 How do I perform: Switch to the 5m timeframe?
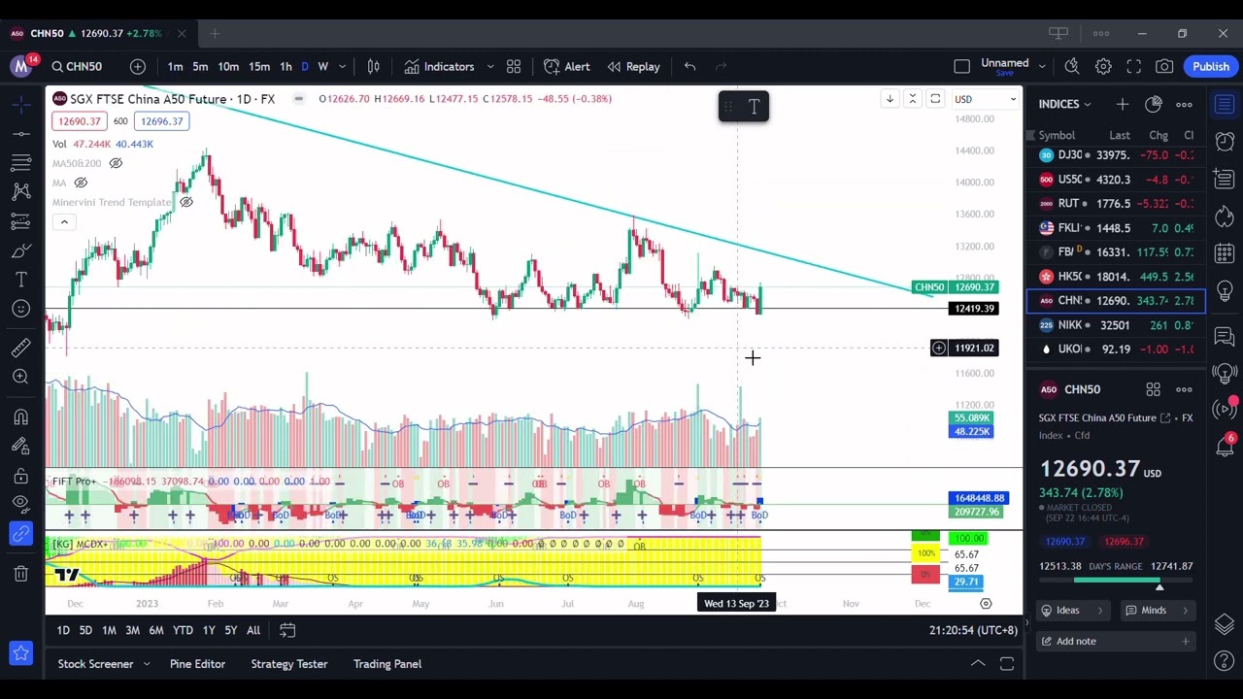[x=200, y=66]
